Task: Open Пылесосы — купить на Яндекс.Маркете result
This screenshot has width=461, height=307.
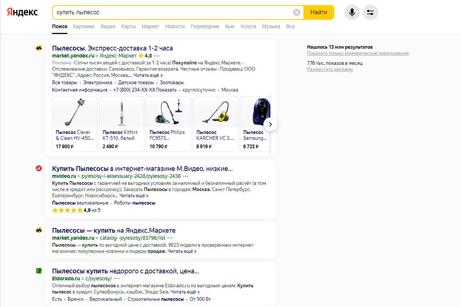Action: pyautogui.click(x=114, y=231)
